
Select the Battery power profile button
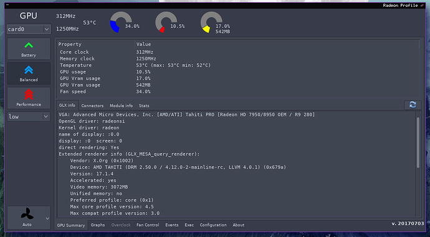click(x=29, y=49)
